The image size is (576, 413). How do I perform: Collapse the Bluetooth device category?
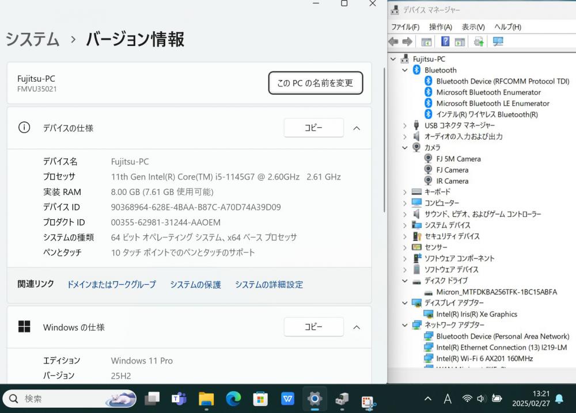pos(405,70)
